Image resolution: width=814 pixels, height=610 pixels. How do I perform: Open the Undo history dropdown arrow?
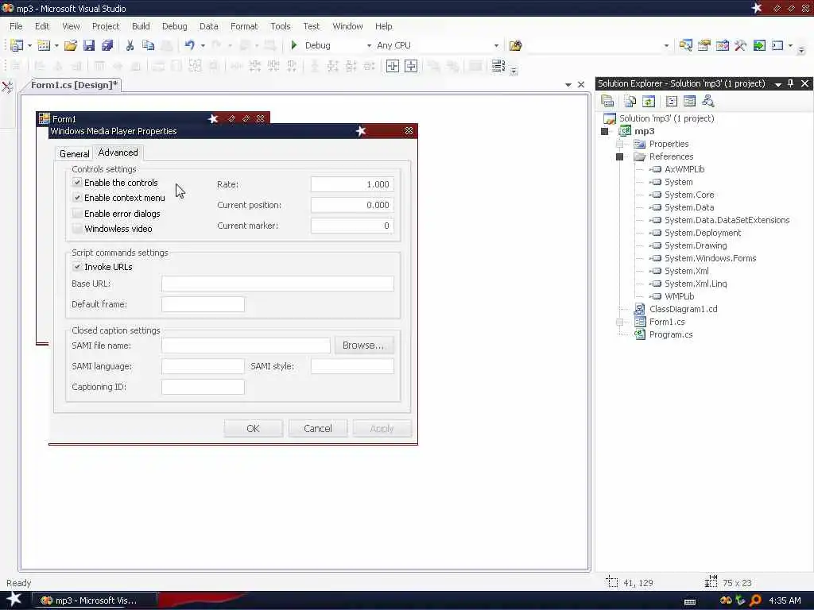click(203, 45)
